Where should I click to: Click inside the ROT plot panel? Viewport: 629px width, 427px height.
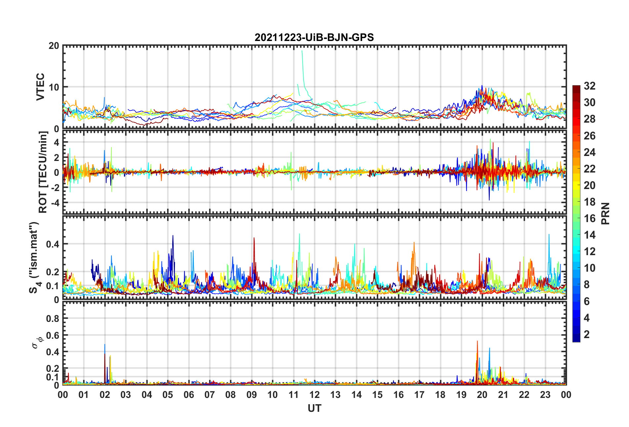(314, 172)
